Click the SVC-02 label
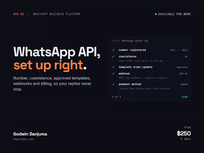The image size is (204, 153). tap(19, 14)
